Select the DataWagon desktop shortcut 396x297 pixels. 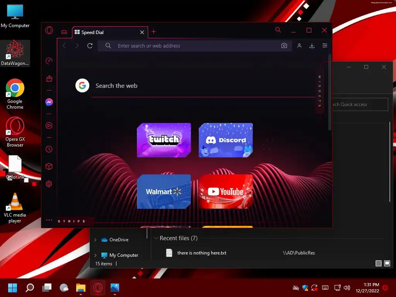click(15, 53)
